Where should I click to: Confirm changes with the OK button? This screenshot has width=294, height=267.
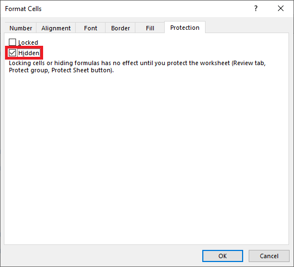point(223,256)
